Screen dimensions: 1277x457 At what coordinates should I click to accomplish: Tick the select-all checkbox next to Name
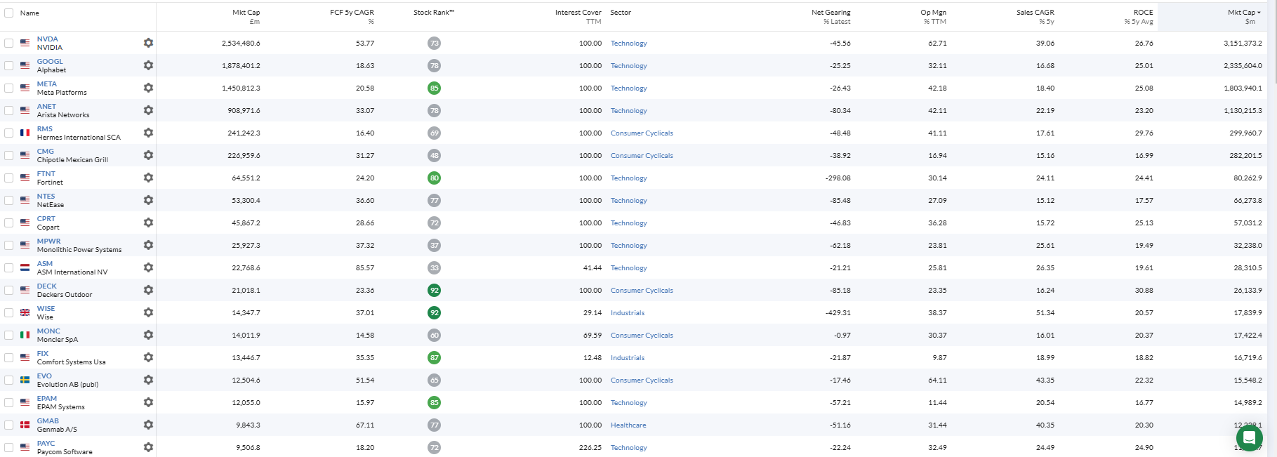pyautogui.click(x=8, y=13)
